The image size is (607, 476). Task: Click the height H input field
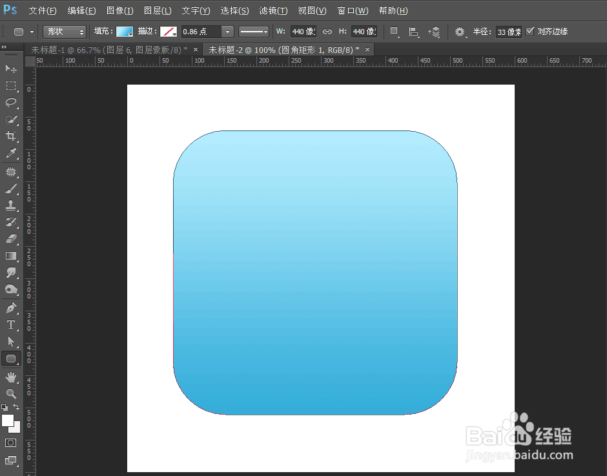364,32
